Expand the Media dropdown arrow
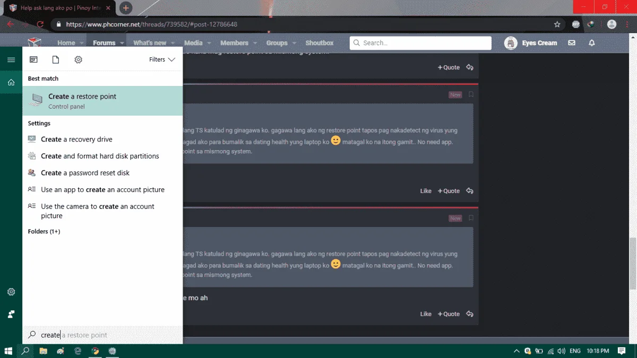637x358 pixels. click(209, 43)
